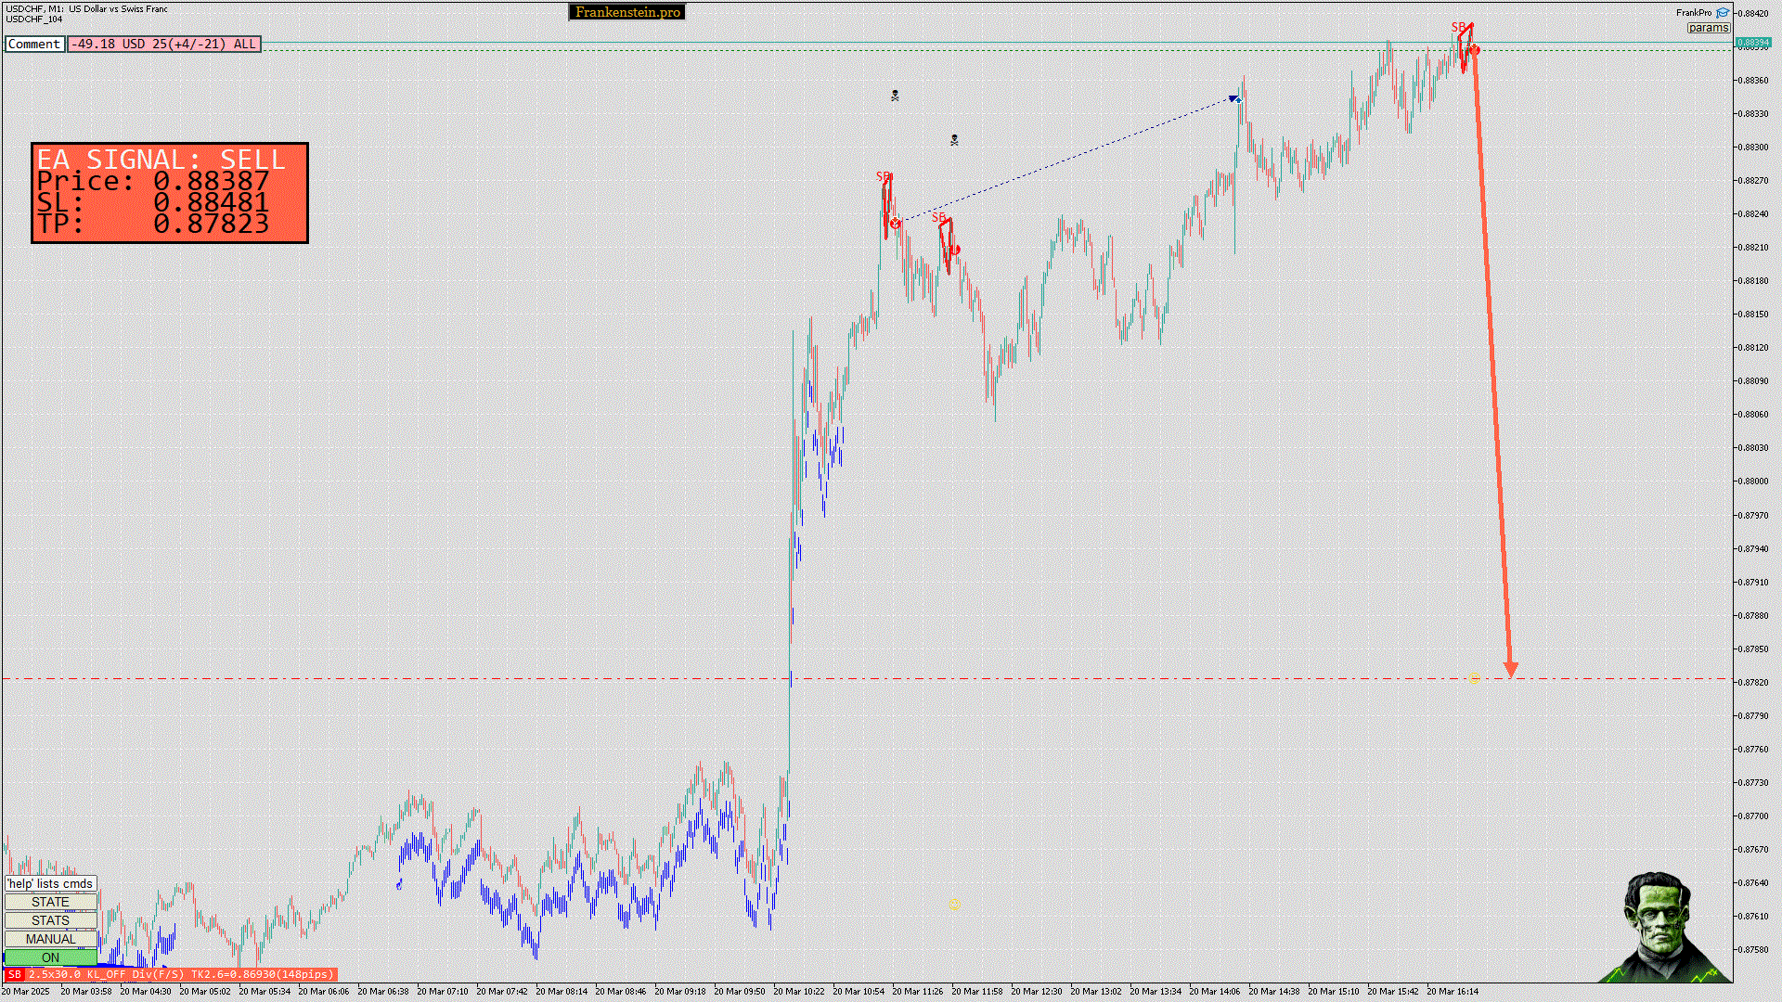Click the Comment label box
Viewport: 1782px width, 1002px height.
pyautogui.click(x=34, y=44)
